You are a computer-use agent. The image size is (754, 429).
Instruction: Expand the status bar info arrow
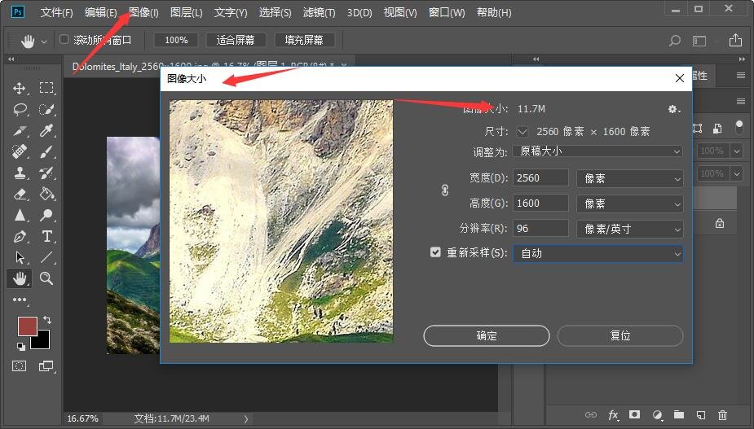coord(246,419)
